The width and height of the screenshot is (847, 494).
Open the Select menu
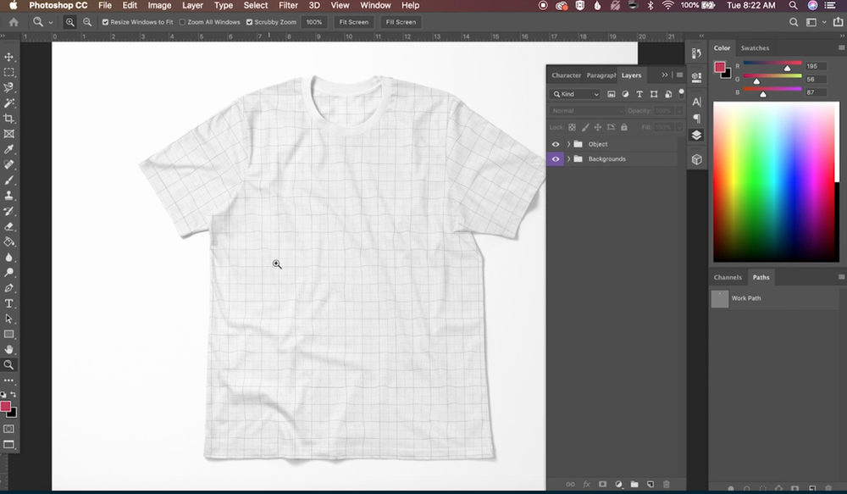click(256, 5)
